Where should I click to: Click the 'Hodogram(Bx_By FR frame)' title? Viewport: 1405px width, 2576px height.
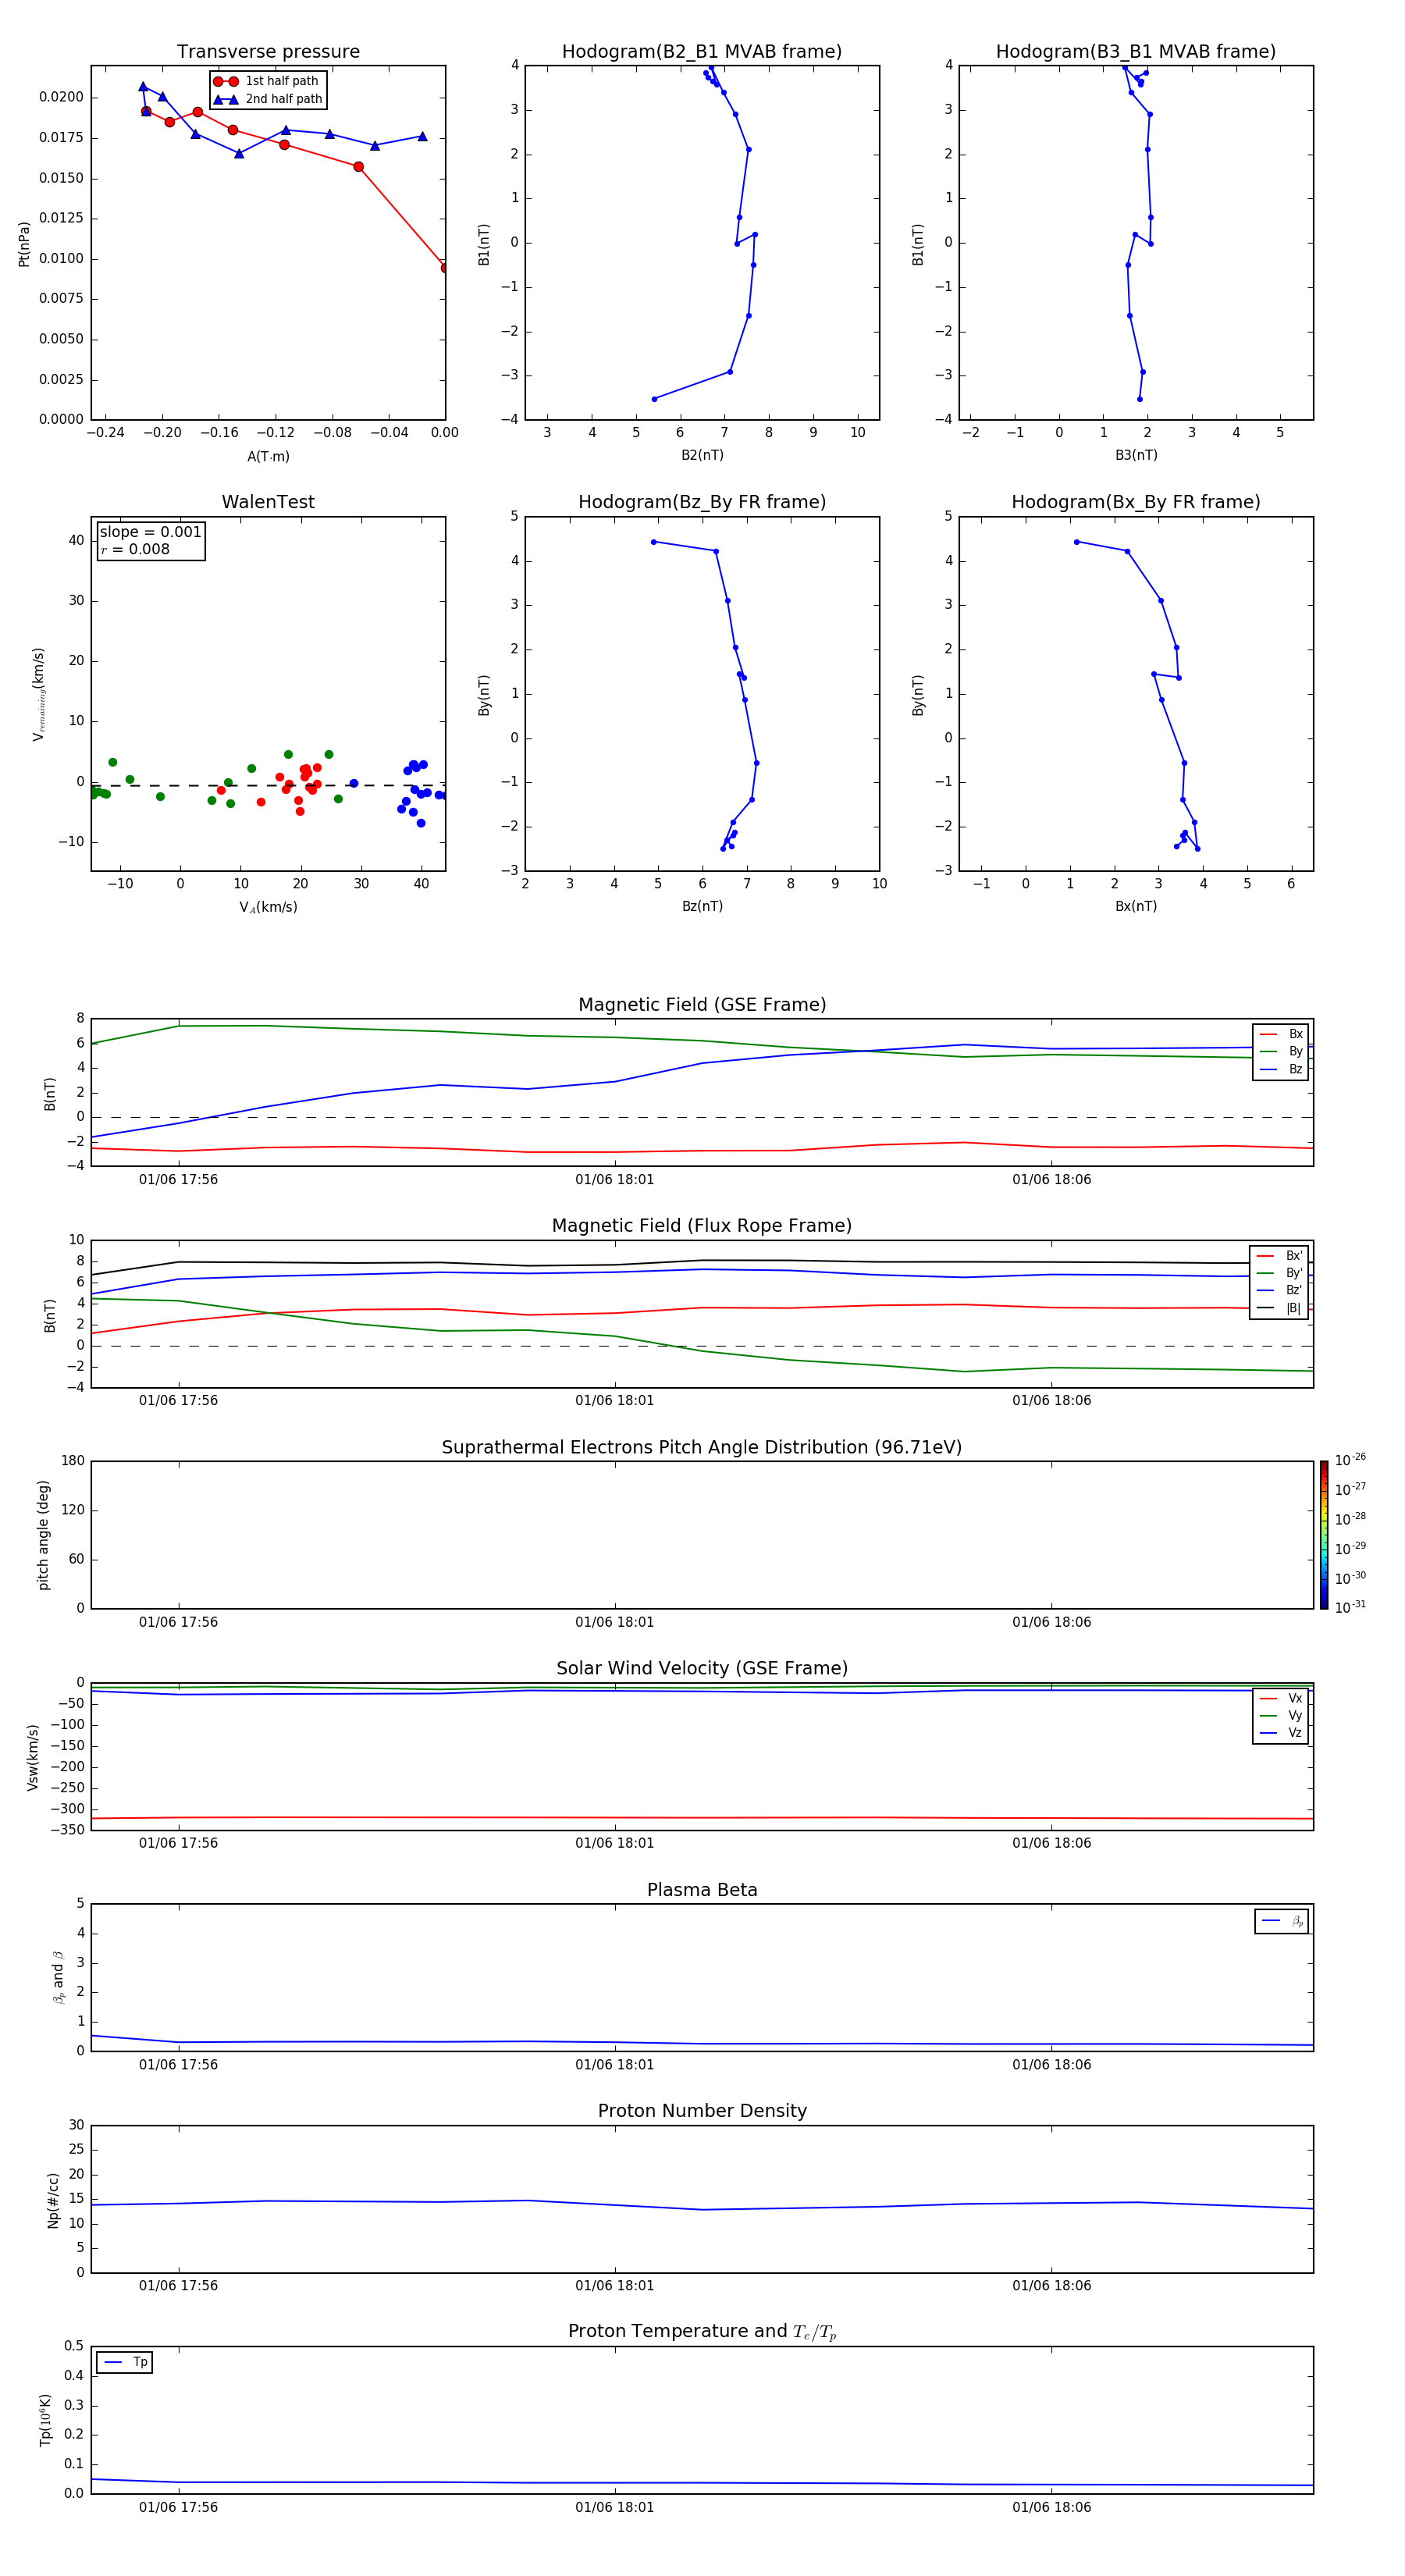pos(1136,502)
